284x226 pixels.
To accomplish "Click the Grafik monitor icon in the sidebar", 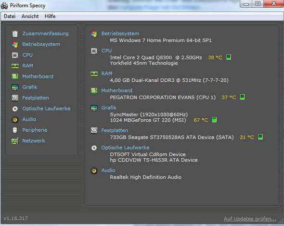I will (15, 87).
